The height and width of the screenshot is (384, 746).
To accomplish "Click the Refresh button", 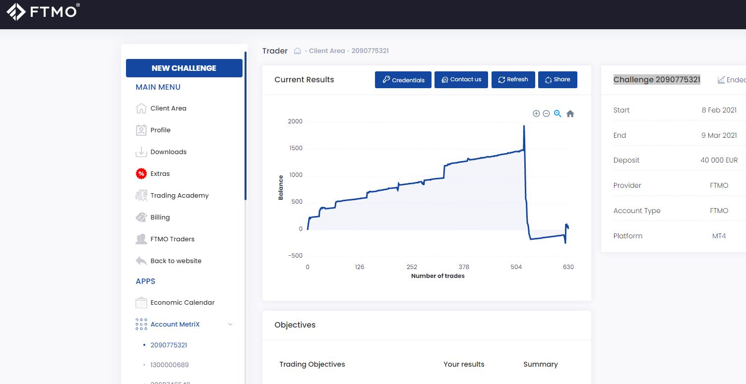I will coord(513,80).
